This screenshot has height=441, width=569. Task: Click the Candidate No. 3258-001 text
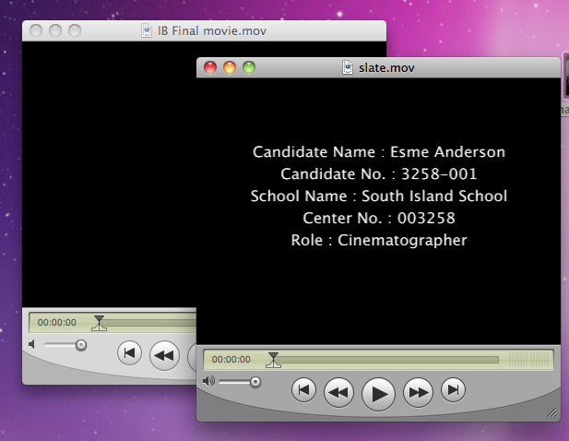(x=379, y=173)
